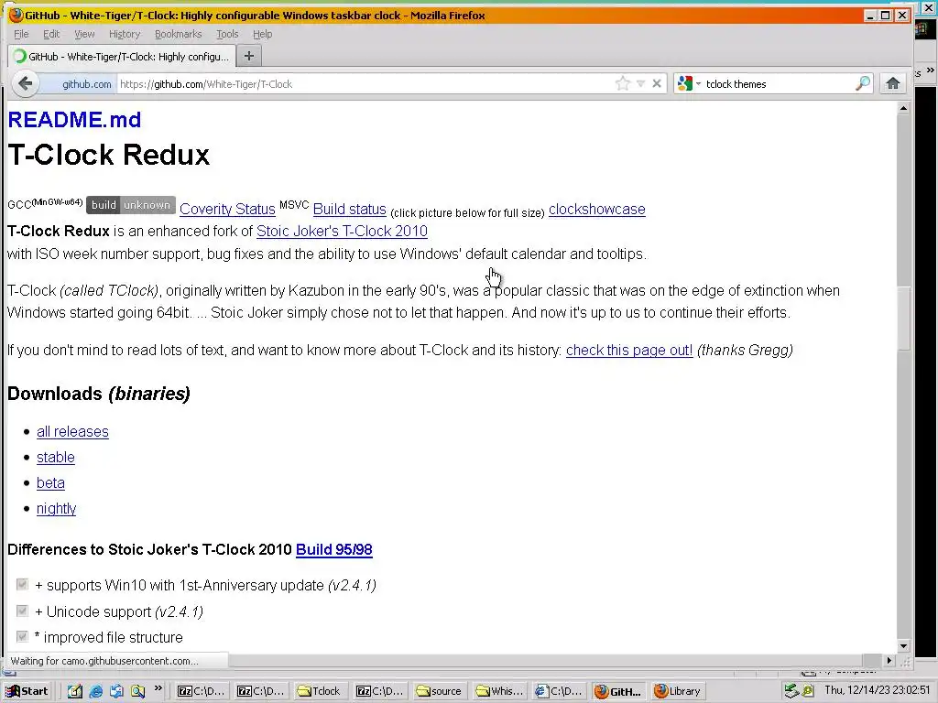Click the Waiting for camo.githubusercontent.com status text

[x=104, y=661]
